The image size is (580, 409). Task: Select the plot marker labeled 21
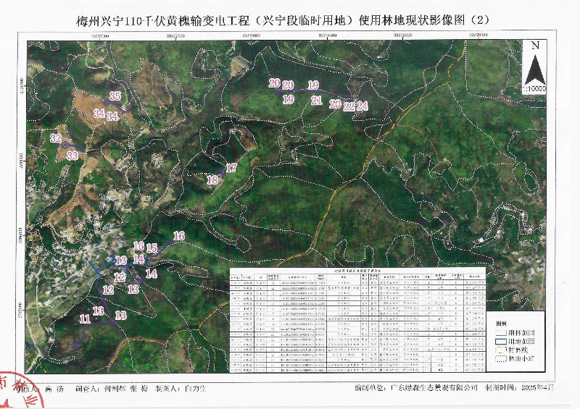(x=315, y=101)
